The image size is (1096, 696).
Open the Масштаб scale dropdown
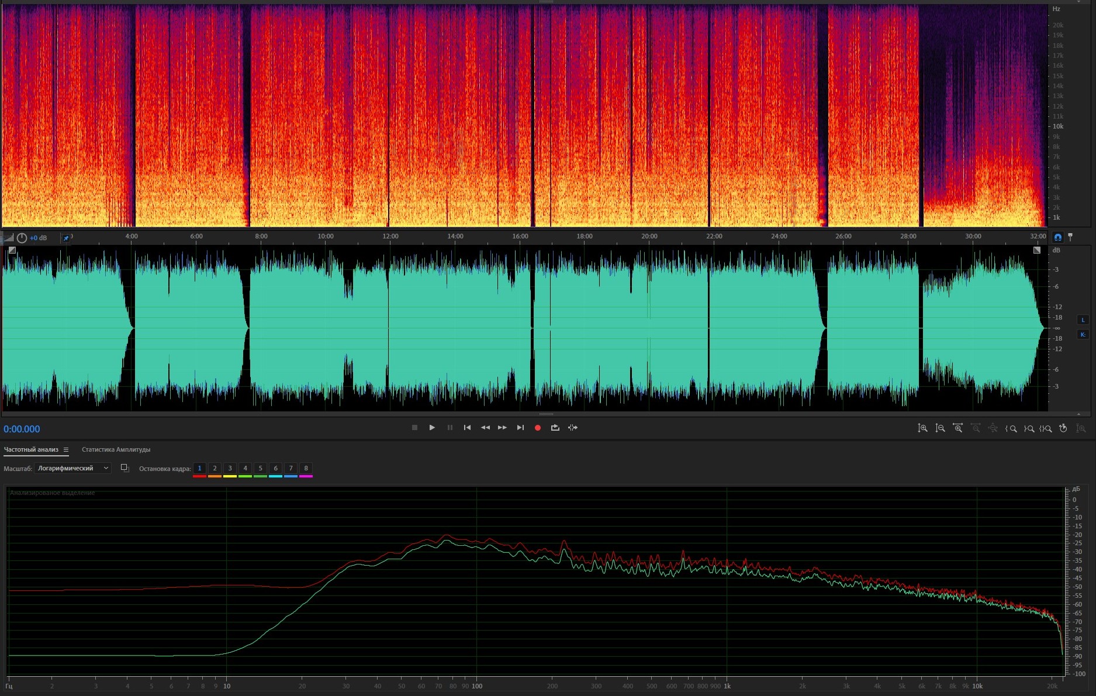[73, 468]
